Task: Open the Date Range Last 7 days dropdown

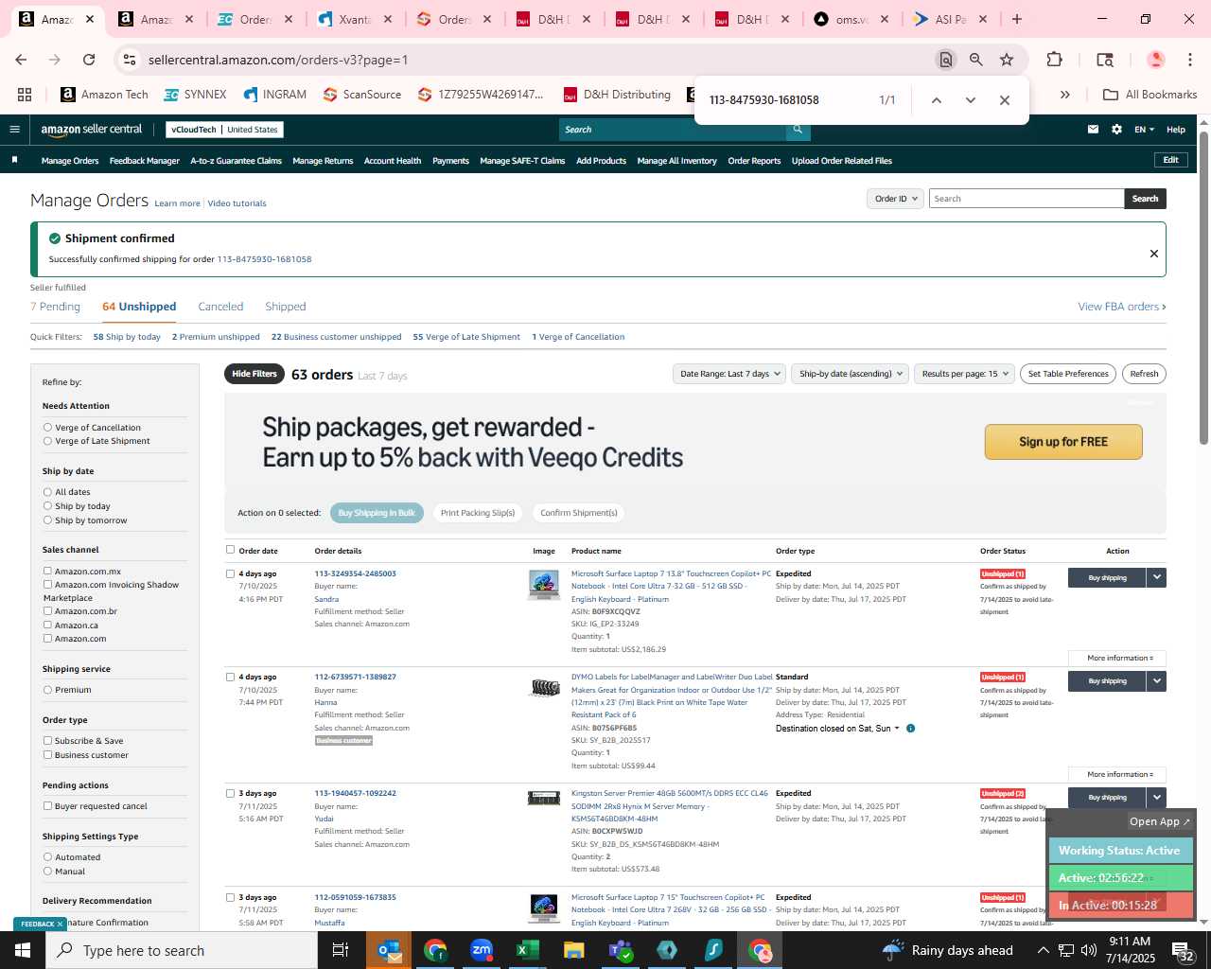Action: pyautogui.click(x=730, y=374)
